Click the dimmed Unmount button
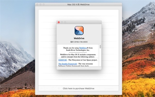The image size is (155, 97). click(x=109, y=88)
